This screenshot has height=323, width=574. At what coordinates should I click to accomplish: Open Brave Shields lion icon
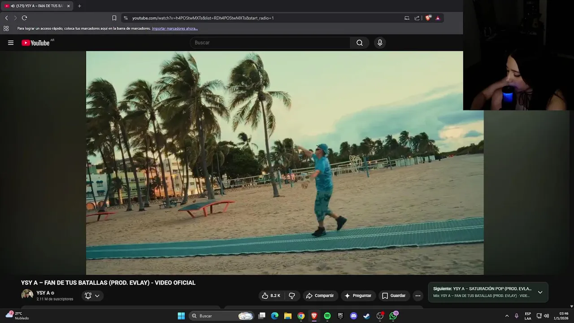pos(428,18)
